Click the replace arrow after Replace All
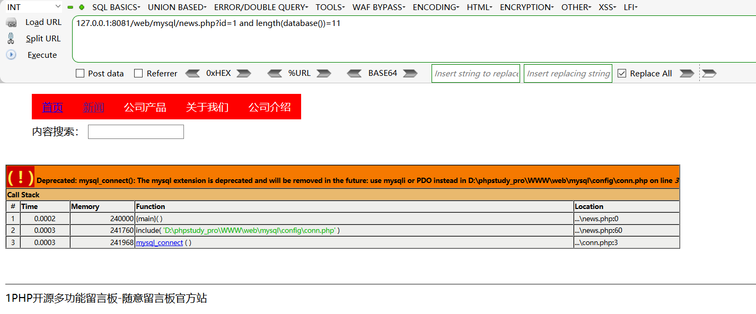The width and height of the screenshot is (756, 314). coord(687,74)
